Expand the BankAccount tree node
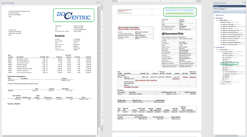 tap(221, 53)
